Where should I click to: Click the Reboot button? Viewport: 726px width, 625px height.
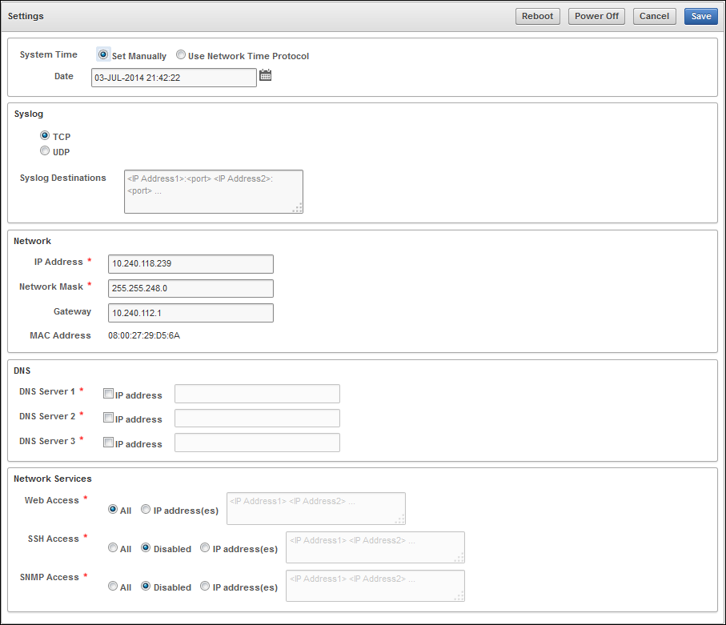(538, 16)
